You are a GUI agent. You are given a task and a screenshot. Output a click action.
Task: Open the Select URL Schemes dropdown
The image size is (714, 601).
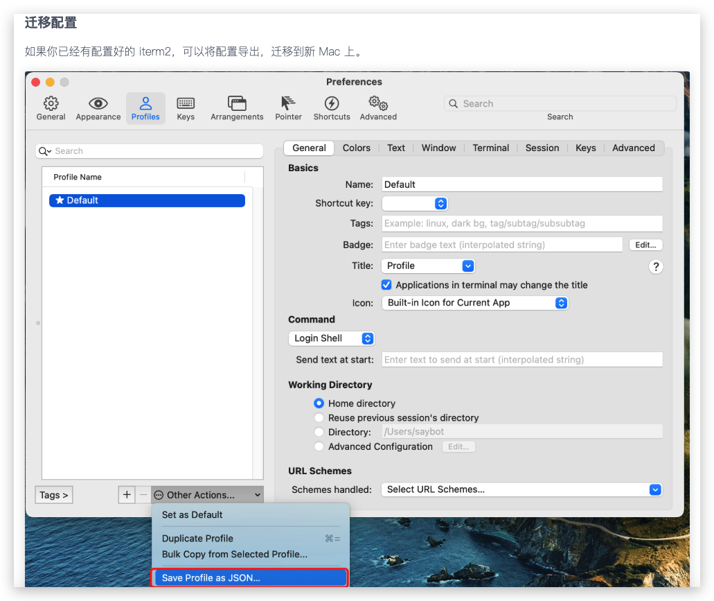(522, 489)
